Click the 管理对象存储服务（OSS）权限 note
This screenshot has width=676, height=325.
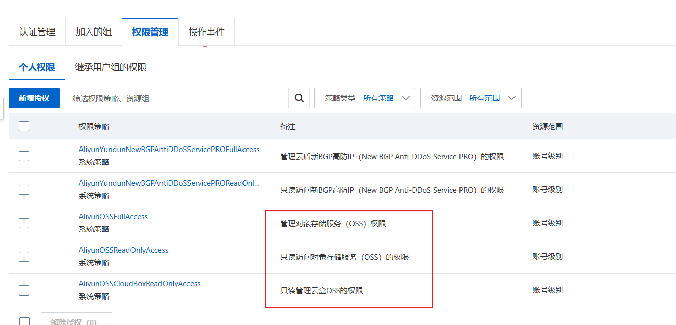pyautogui.click(x=333, y=223)
